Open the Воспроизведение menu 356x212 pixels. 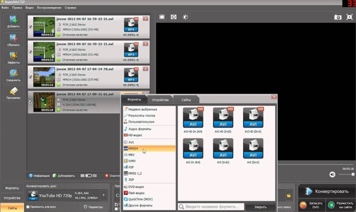tap(49, 8)
